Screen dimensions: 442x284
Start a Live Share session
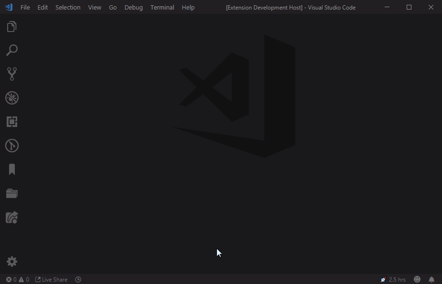coord(51,279)
